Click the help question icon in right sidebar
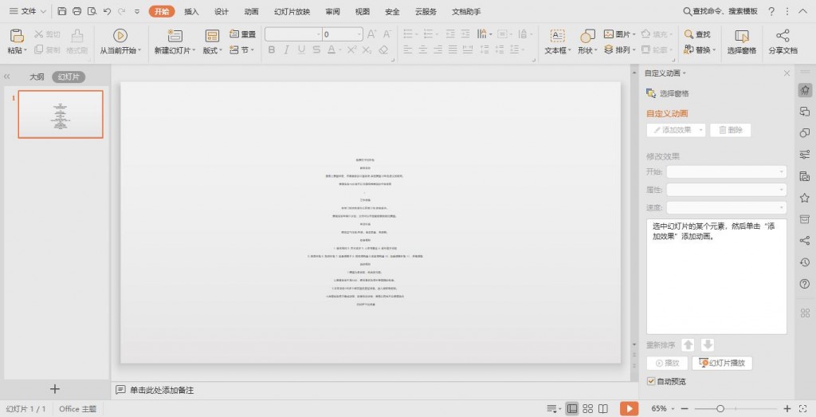Screen dimensions: 816x417 click(x=805, y=284)
